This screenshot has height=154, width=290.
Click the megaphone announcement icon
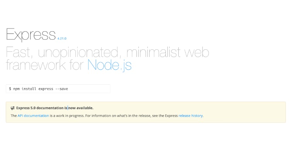pos(13,108)
